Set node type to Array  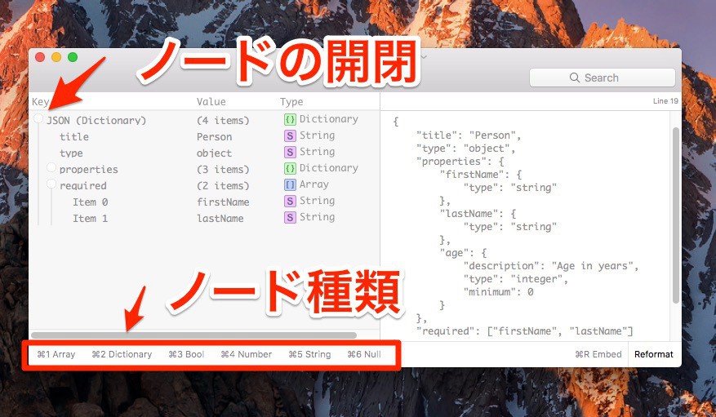[56, 354]
